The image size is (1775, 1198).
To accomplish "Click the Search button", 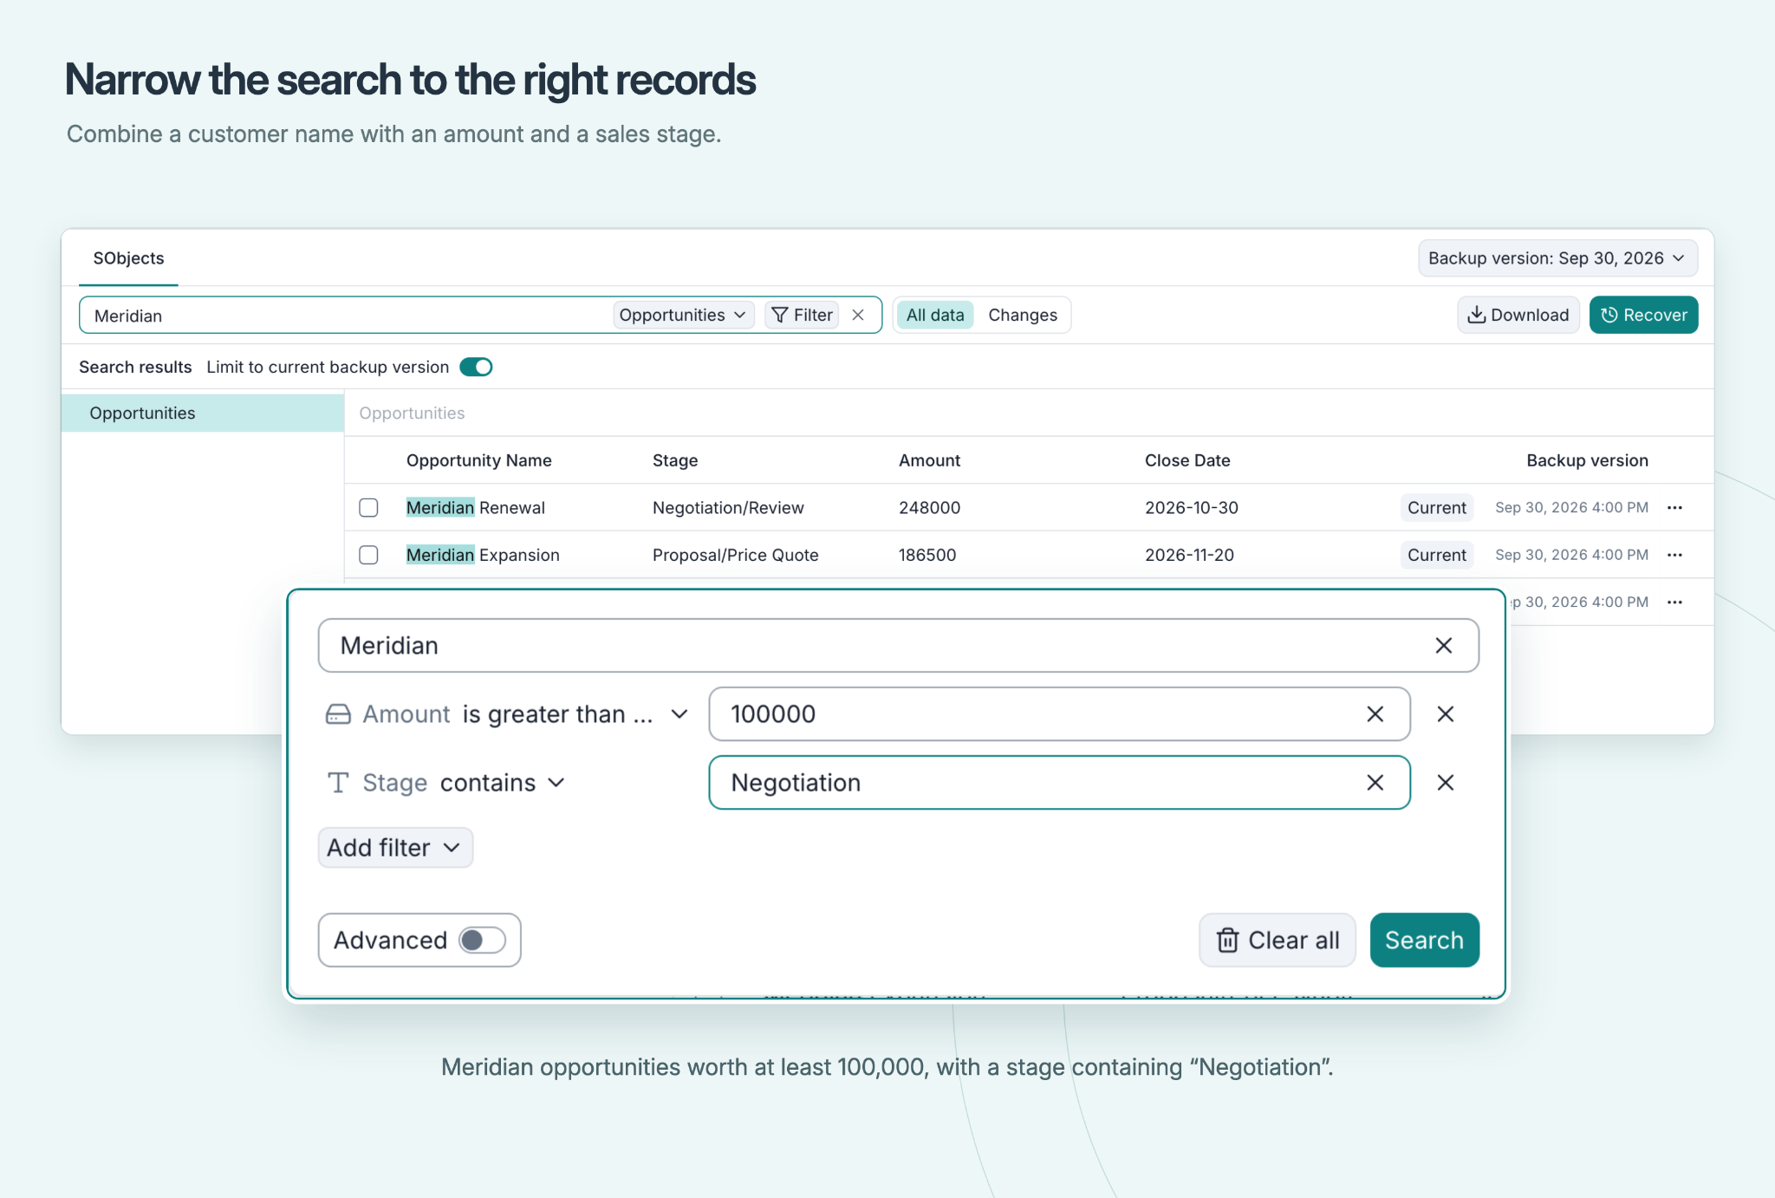I will [1424, 941].
